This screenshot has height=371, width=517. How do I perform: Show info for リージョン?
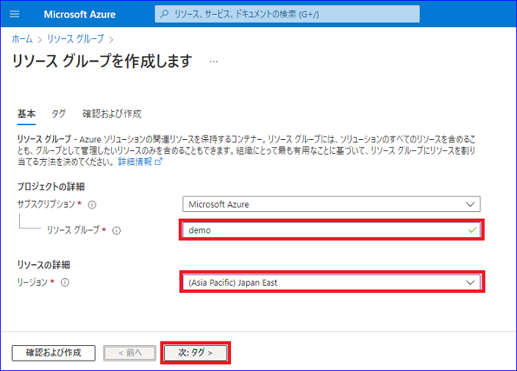(65, 283)
